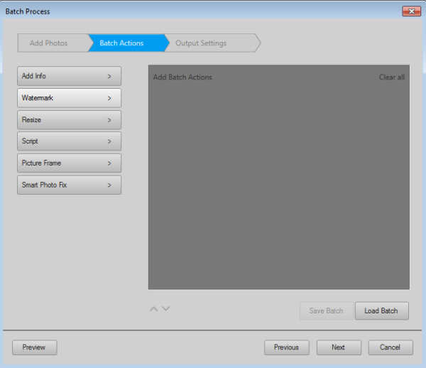Screen dimensions: 426x368
Task: Click inside the Add Batch Actions list area
Action: pos(279,177)
